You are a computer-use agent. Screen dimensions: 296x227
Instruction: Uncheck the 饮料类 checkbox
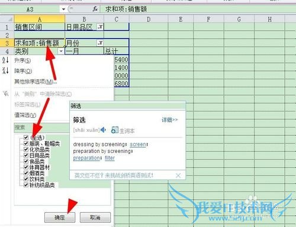click(26, 179)
